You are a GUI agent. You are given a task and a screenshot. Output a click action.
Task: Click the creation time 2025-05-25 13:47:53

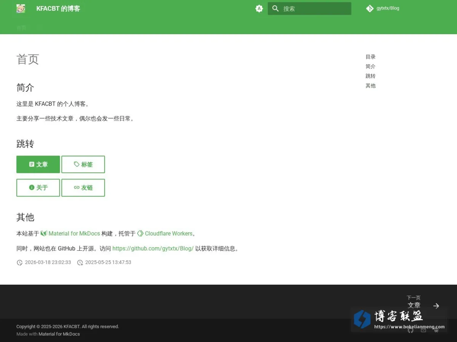coord(108,262)
